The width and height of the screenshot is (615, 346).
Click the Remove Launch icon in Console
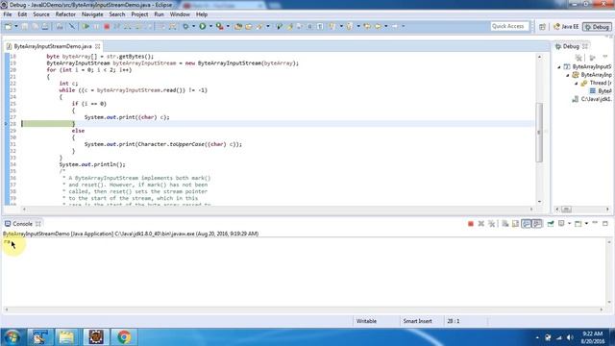pos(481,224)
